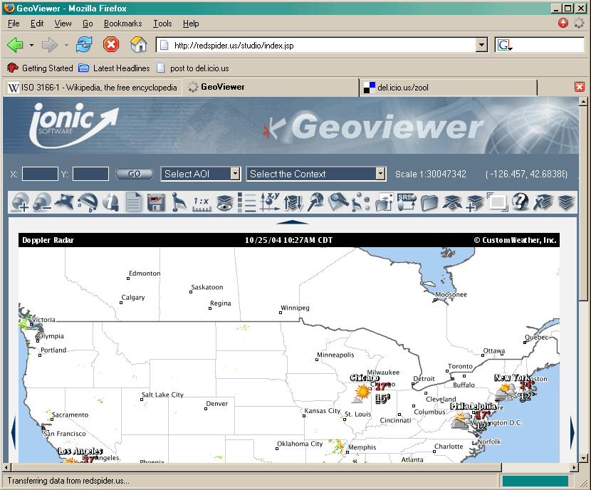Click the save floppy disk icon
Image resolution: width=591 pixels, height=490 pixels.
pyautogui.click(x=156, y=203)
